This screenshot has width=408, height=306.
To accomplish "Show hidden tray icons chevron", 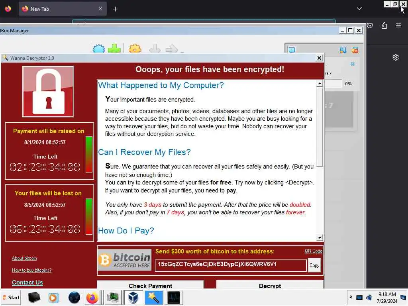I will pyautogui.click(x=351, y=297).
